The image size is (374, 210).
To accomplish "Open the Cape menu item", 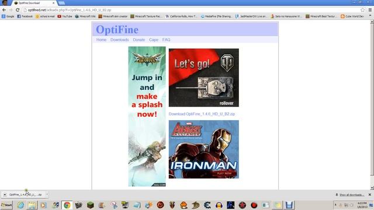I will pos(154,40).
